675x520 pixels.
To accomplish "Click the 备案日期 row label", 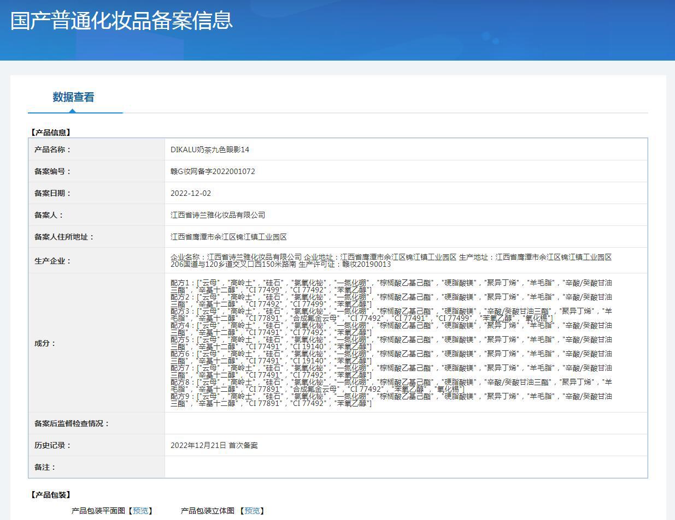I will tap(52, 193).
